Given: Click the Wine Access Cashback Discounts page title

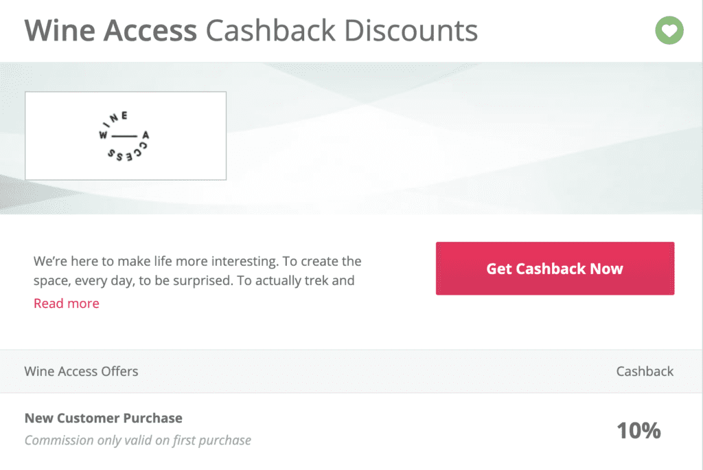Looking at the screenshot, I should point(251,30).
